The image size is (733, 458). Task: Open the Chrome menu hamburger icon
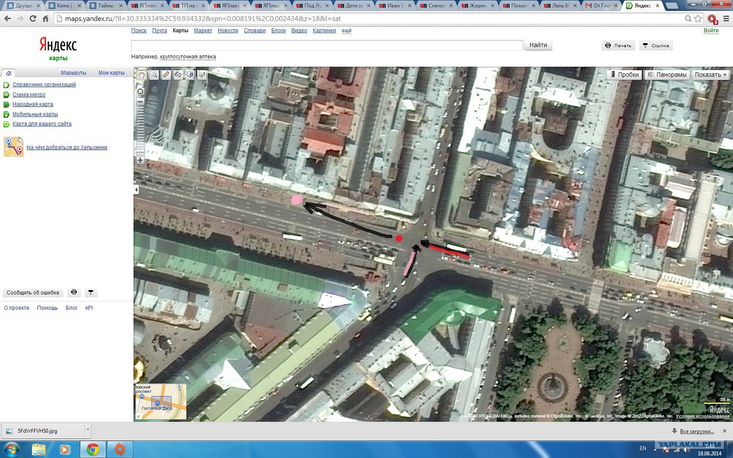pos(726,19)
